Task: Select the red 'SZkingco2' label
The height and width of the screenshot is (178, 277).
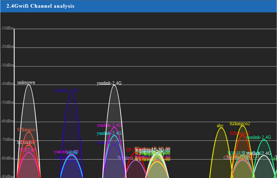Action: click(240, 133)
